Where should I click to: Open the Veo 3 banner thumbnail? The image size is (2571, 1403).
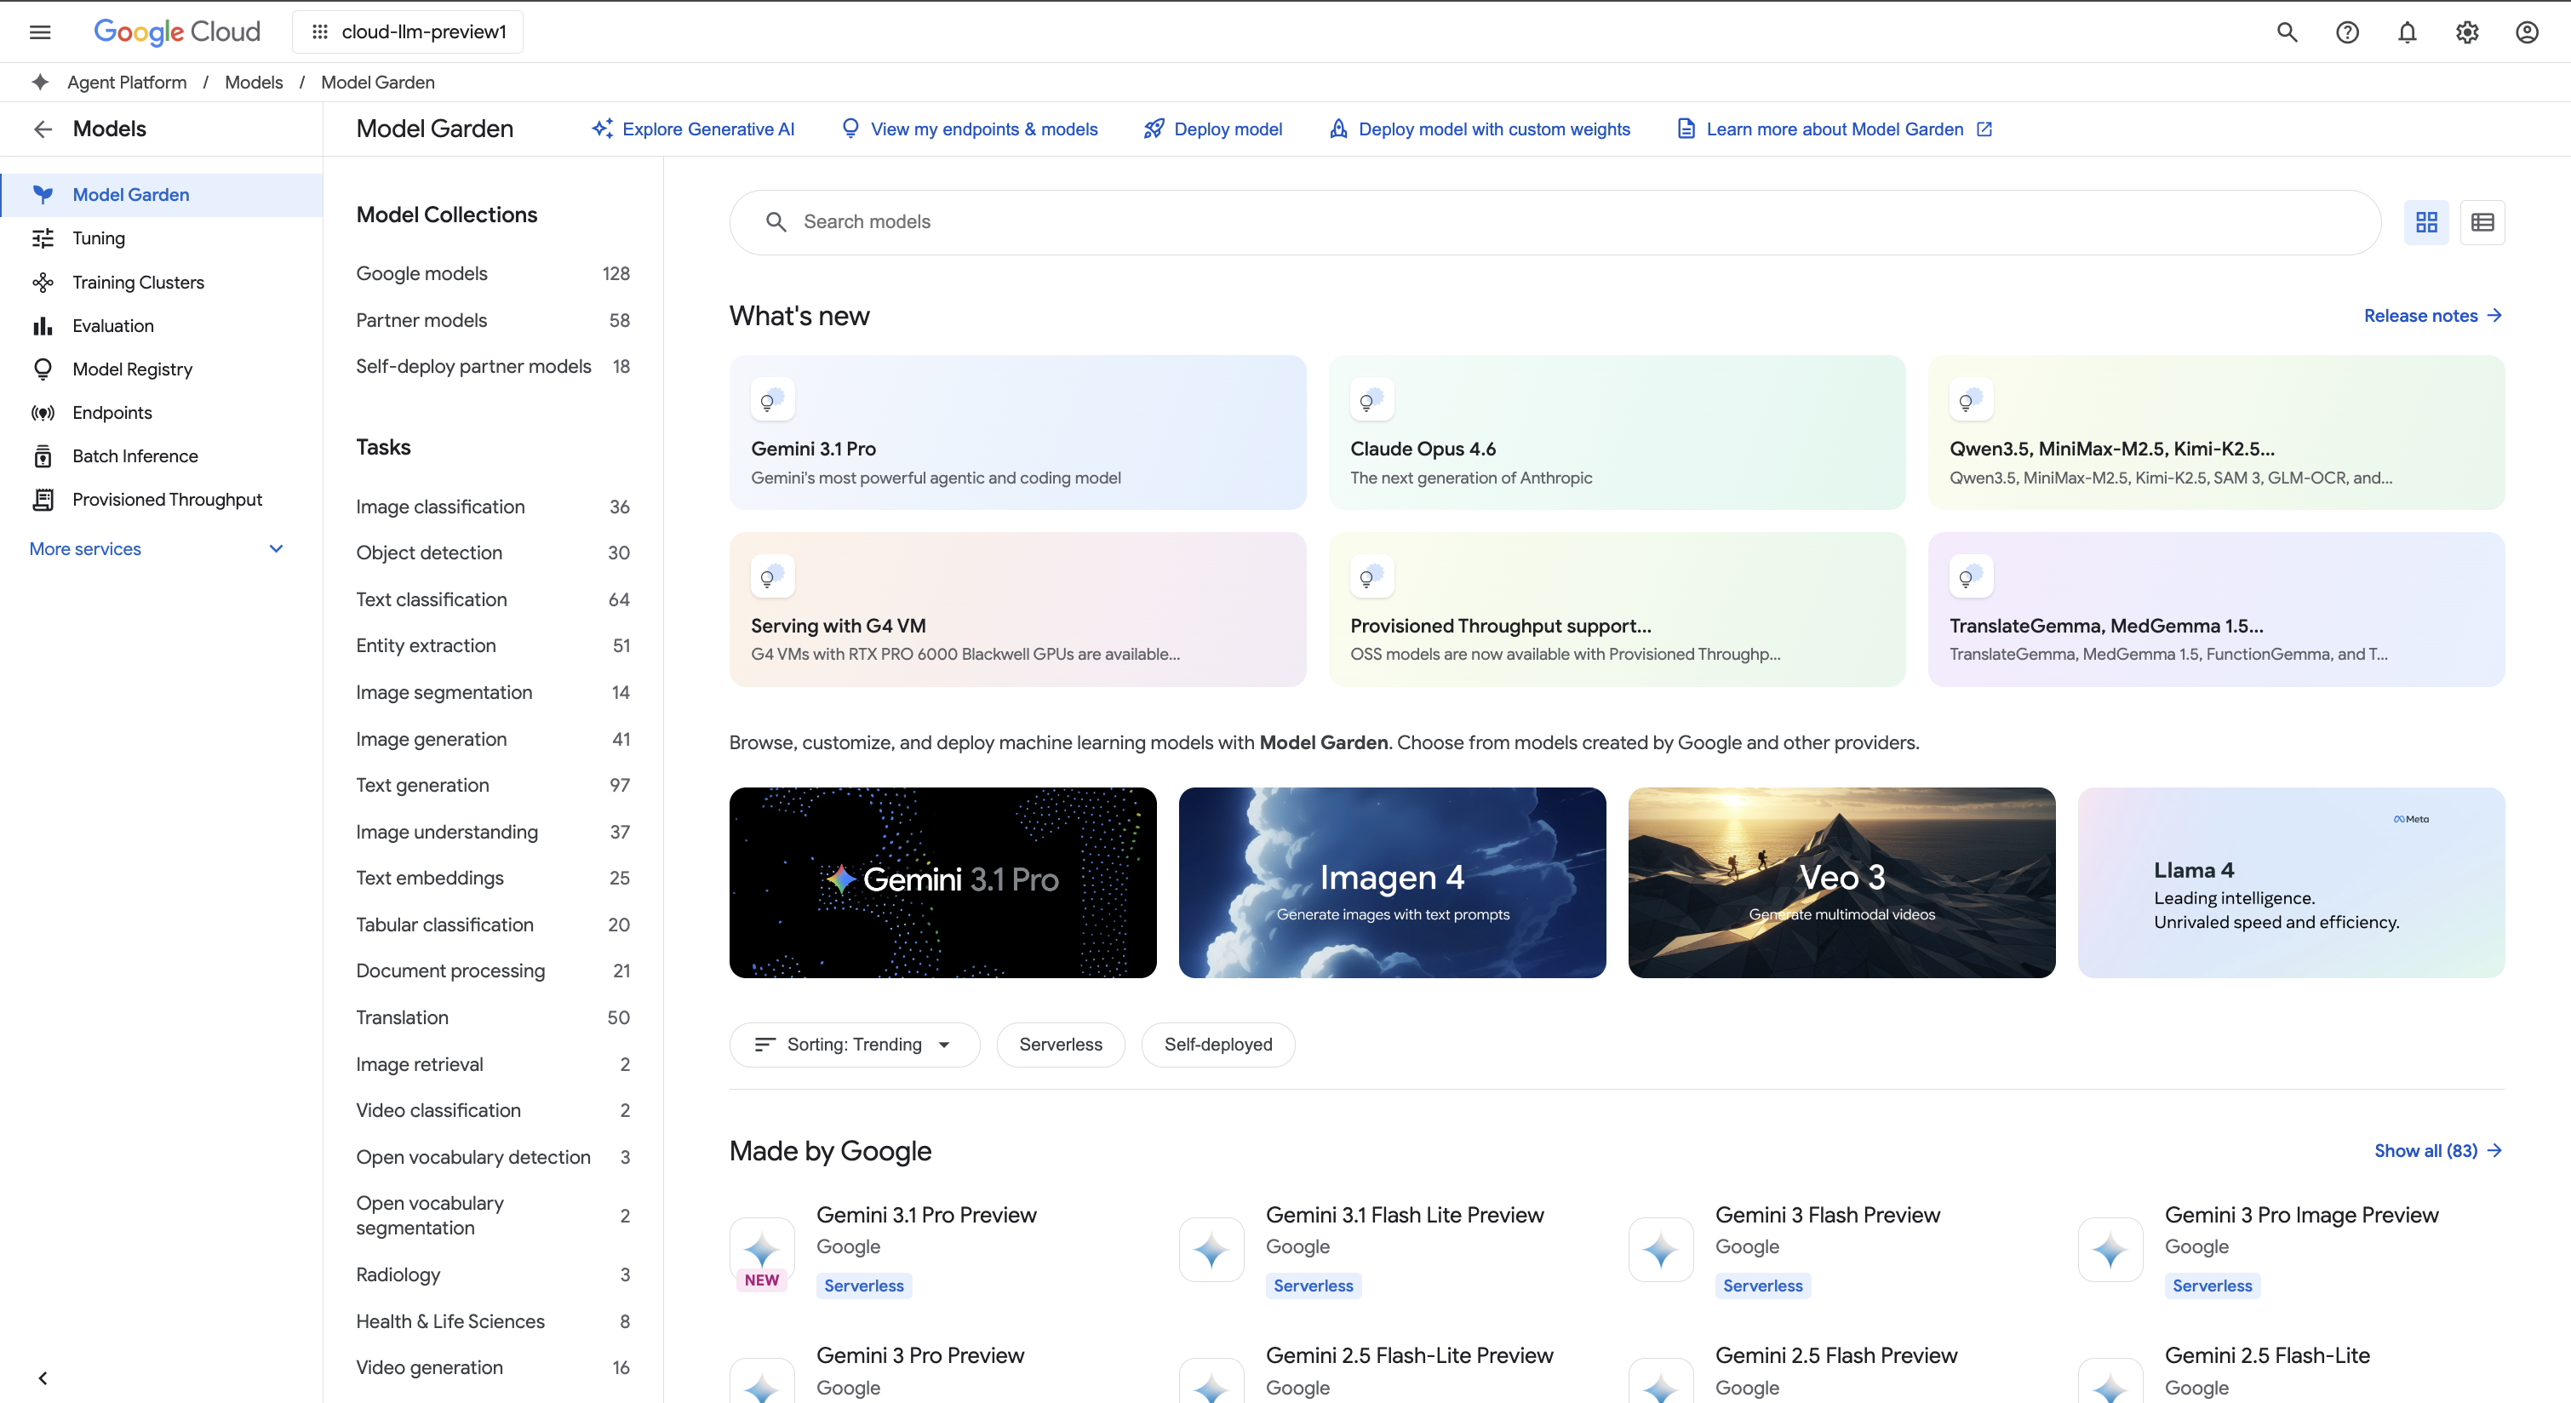[1841, 882]
